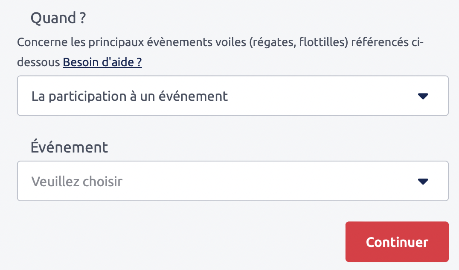
Task: Open help via 'Besoin d'aide ?'
Action: point(102,62)
